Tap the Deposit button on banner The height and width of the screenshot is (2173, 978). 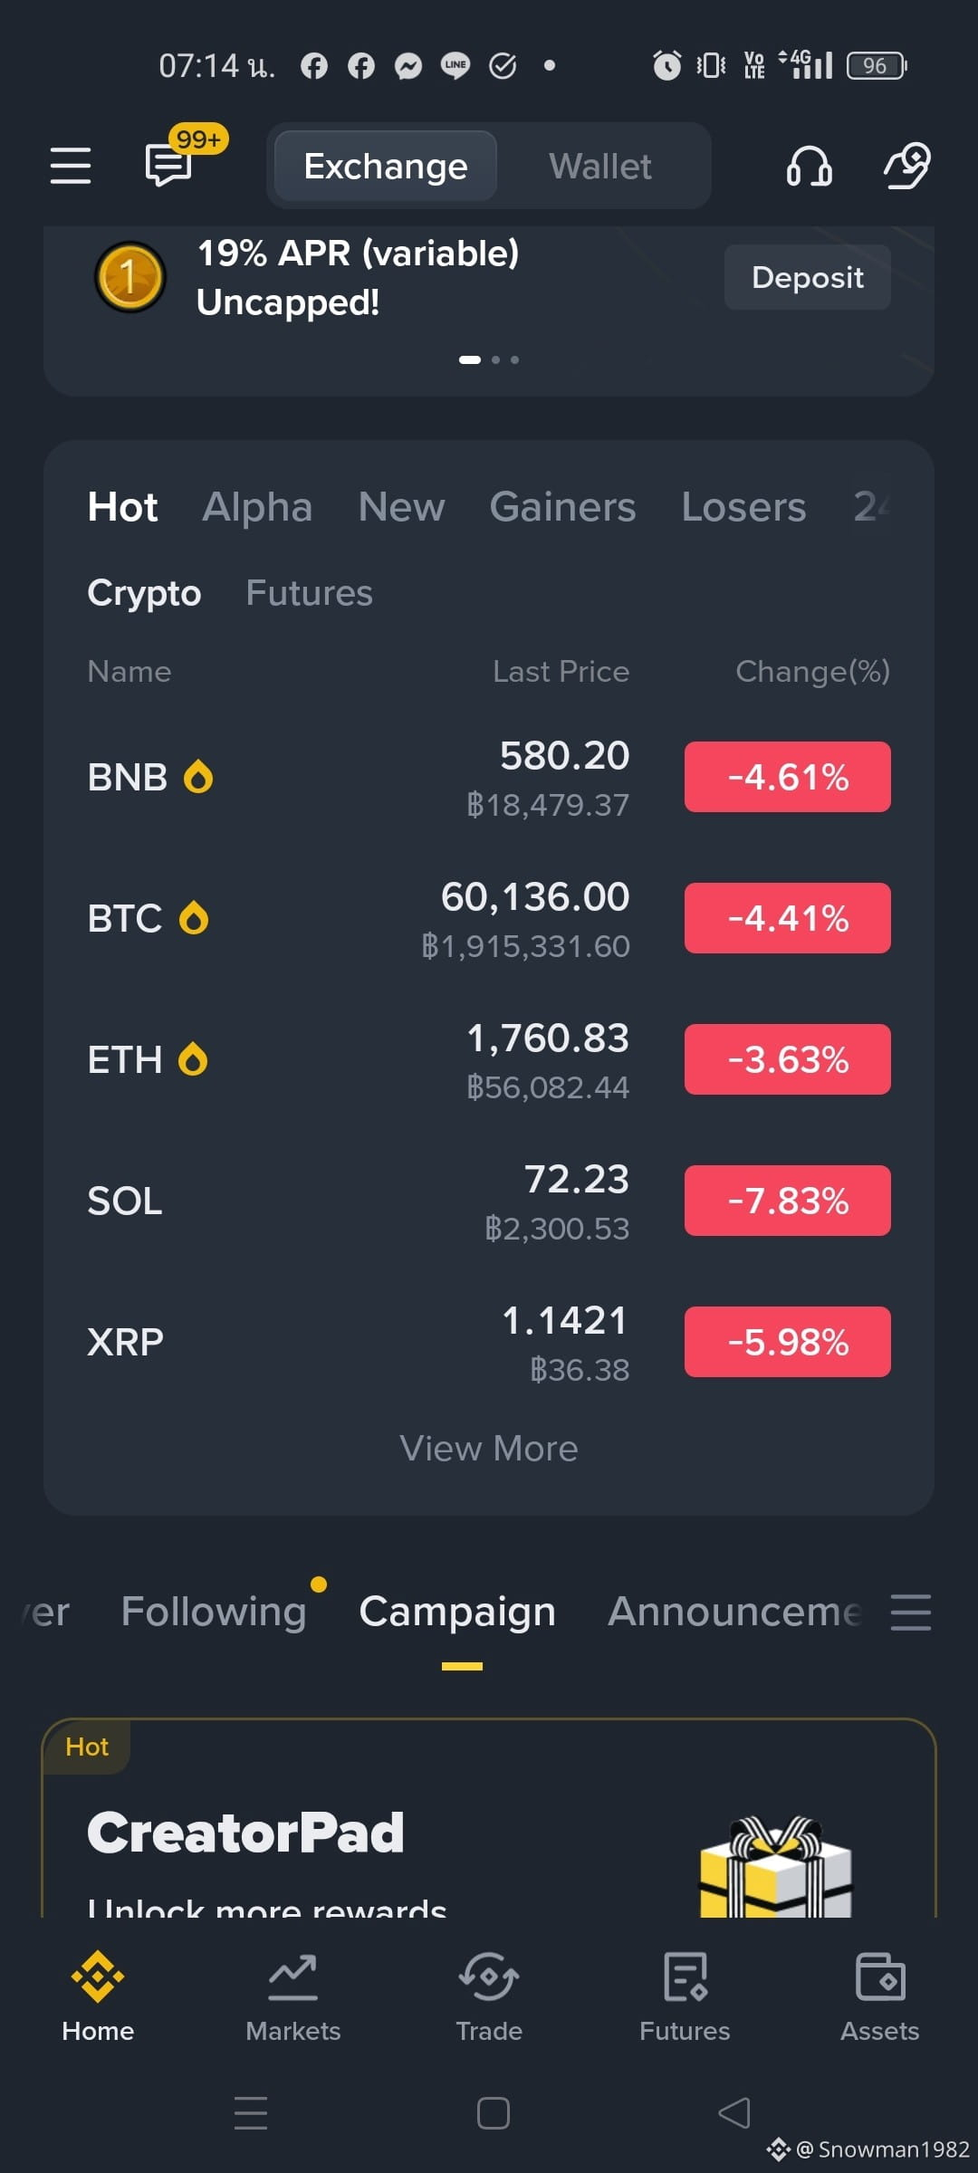pos(807,277)
